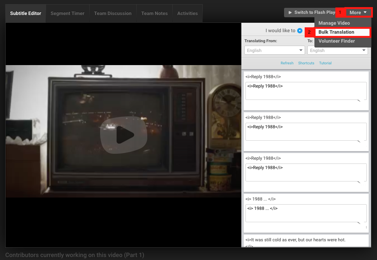This screenshot has height=260, width=377.
Task: Edit the '<i> 1988 ... </i>' translation box
Action: click(x=306, y=214)
